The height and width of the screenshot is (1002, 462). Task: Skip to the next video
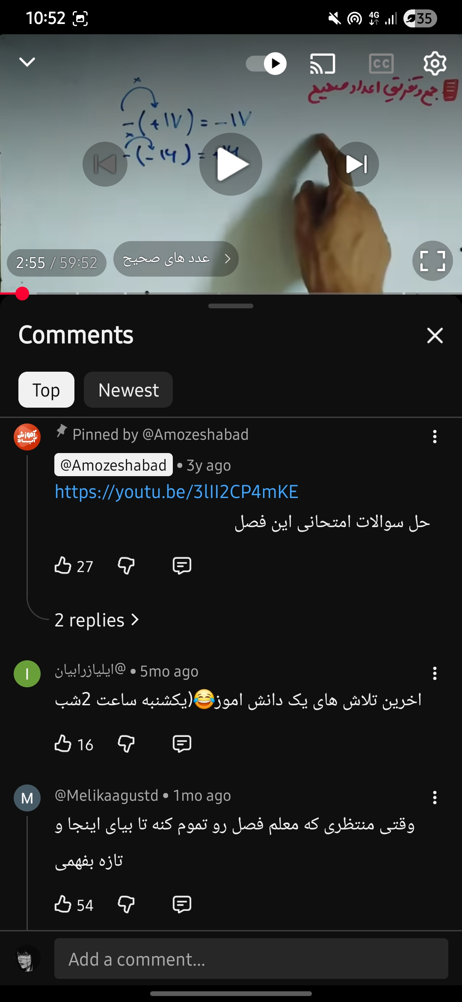[x=356, y=164]
